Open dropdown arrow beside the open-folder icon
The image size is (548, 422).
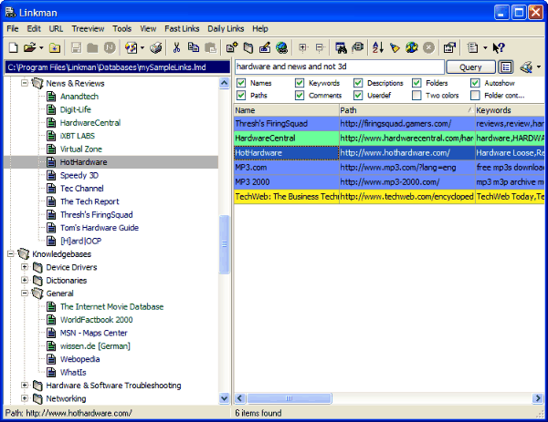41,47
